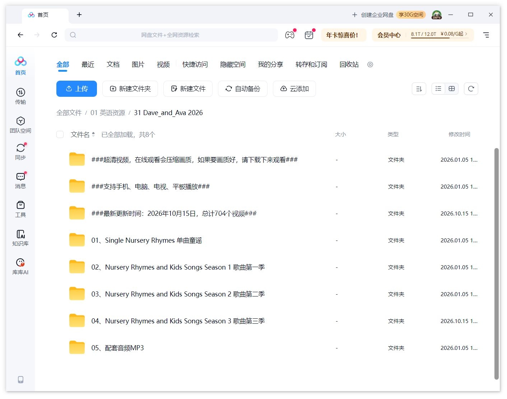Viewport: 507px width, 399px height.
Task: Click 创建企业网盘 link
Action: 377,15
